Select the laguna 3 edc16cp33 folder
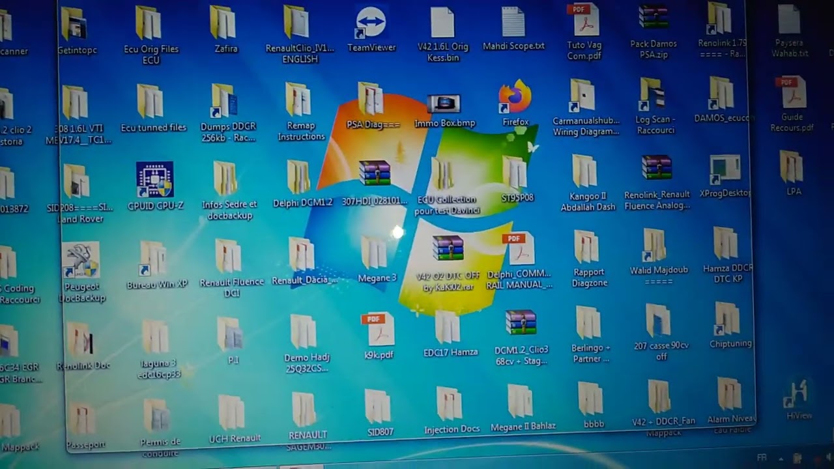 [156, 337]
